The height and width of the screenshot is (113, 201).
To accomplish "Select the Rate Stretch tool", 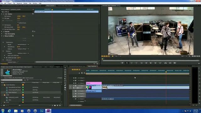I will coord(65,77).
